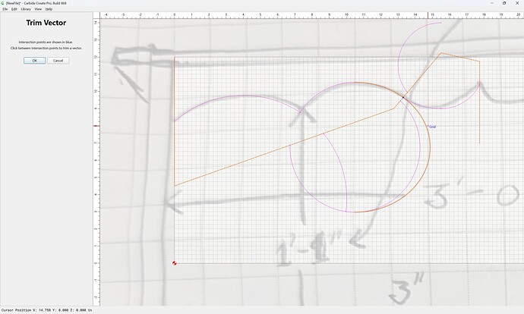The height and width of the screenshot is (314, 524).
Task: Open the View menu
Action: pos(38,9)
